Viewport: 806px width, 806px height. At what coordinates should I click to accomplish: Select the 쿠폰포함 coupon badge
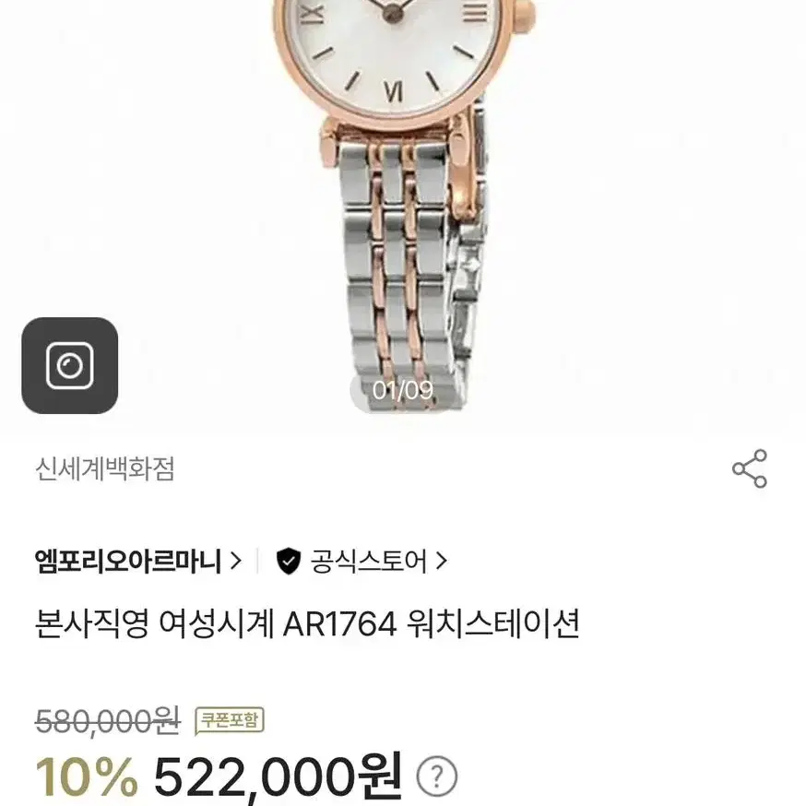coord(230,720)
